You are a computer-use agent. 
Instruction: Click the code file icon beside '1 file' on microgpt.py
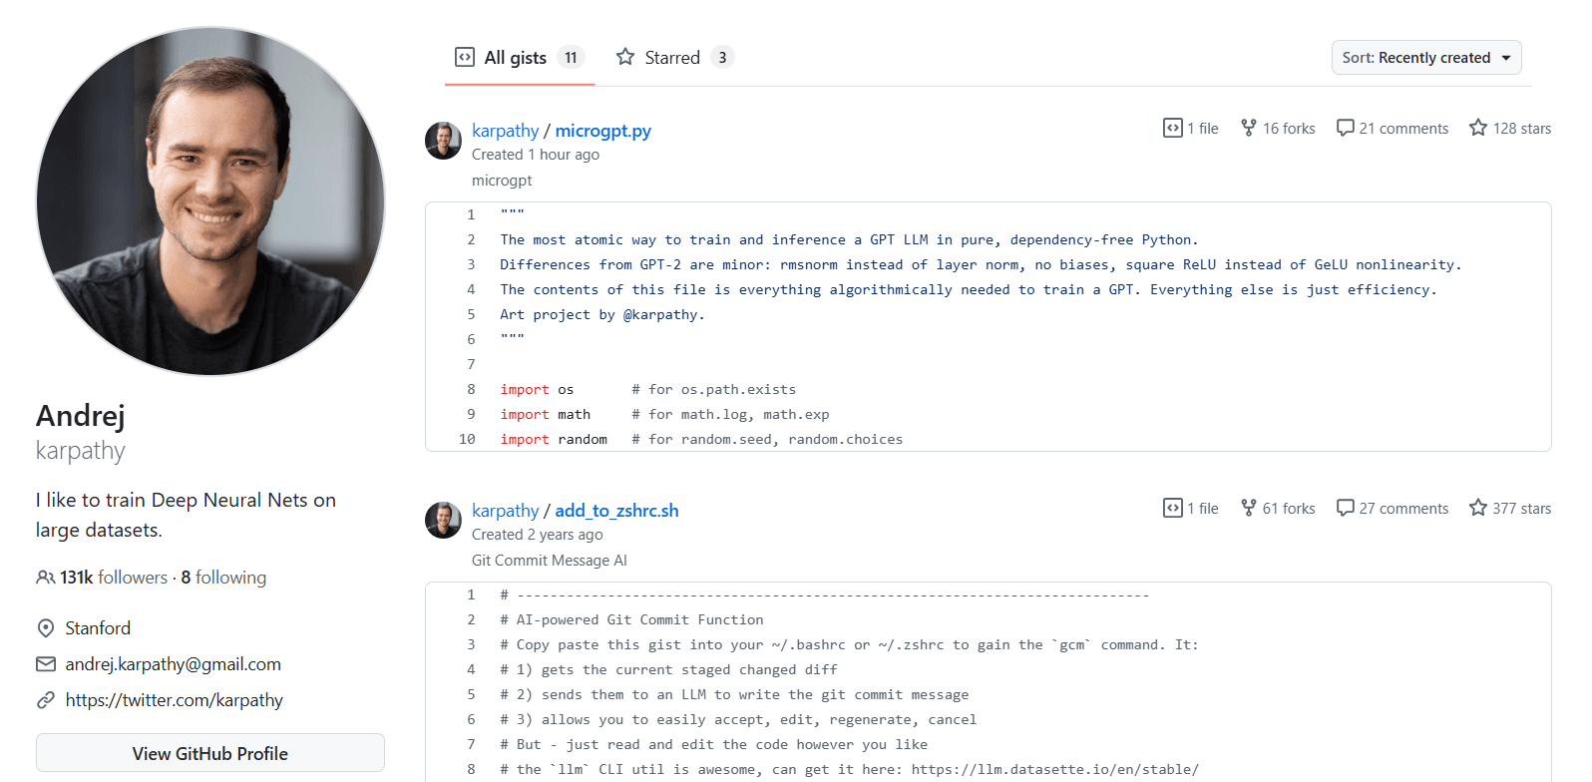(1172, 128)
